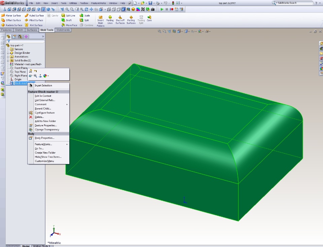
Task: Click the Record macro button
Action: 171,9
